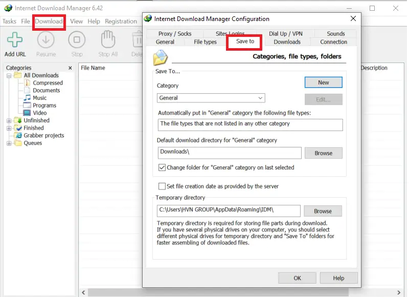Expand the Unfinished tree node
This screenshot has height=297, width=409.
coord(9,121)
